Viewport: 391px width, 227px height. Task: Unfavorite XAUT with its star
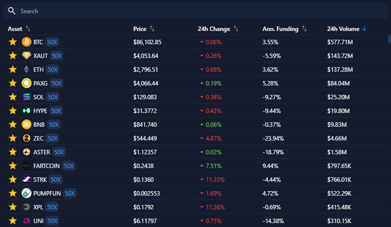pyautogui.click(x=13, y=56)
